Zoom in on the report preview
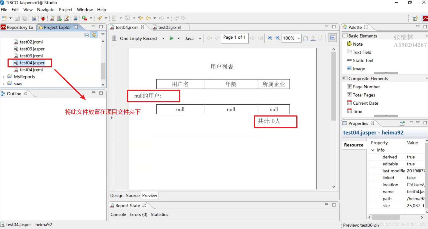The image size is (428, 229). pyautogui.click(x=270, y=38)
